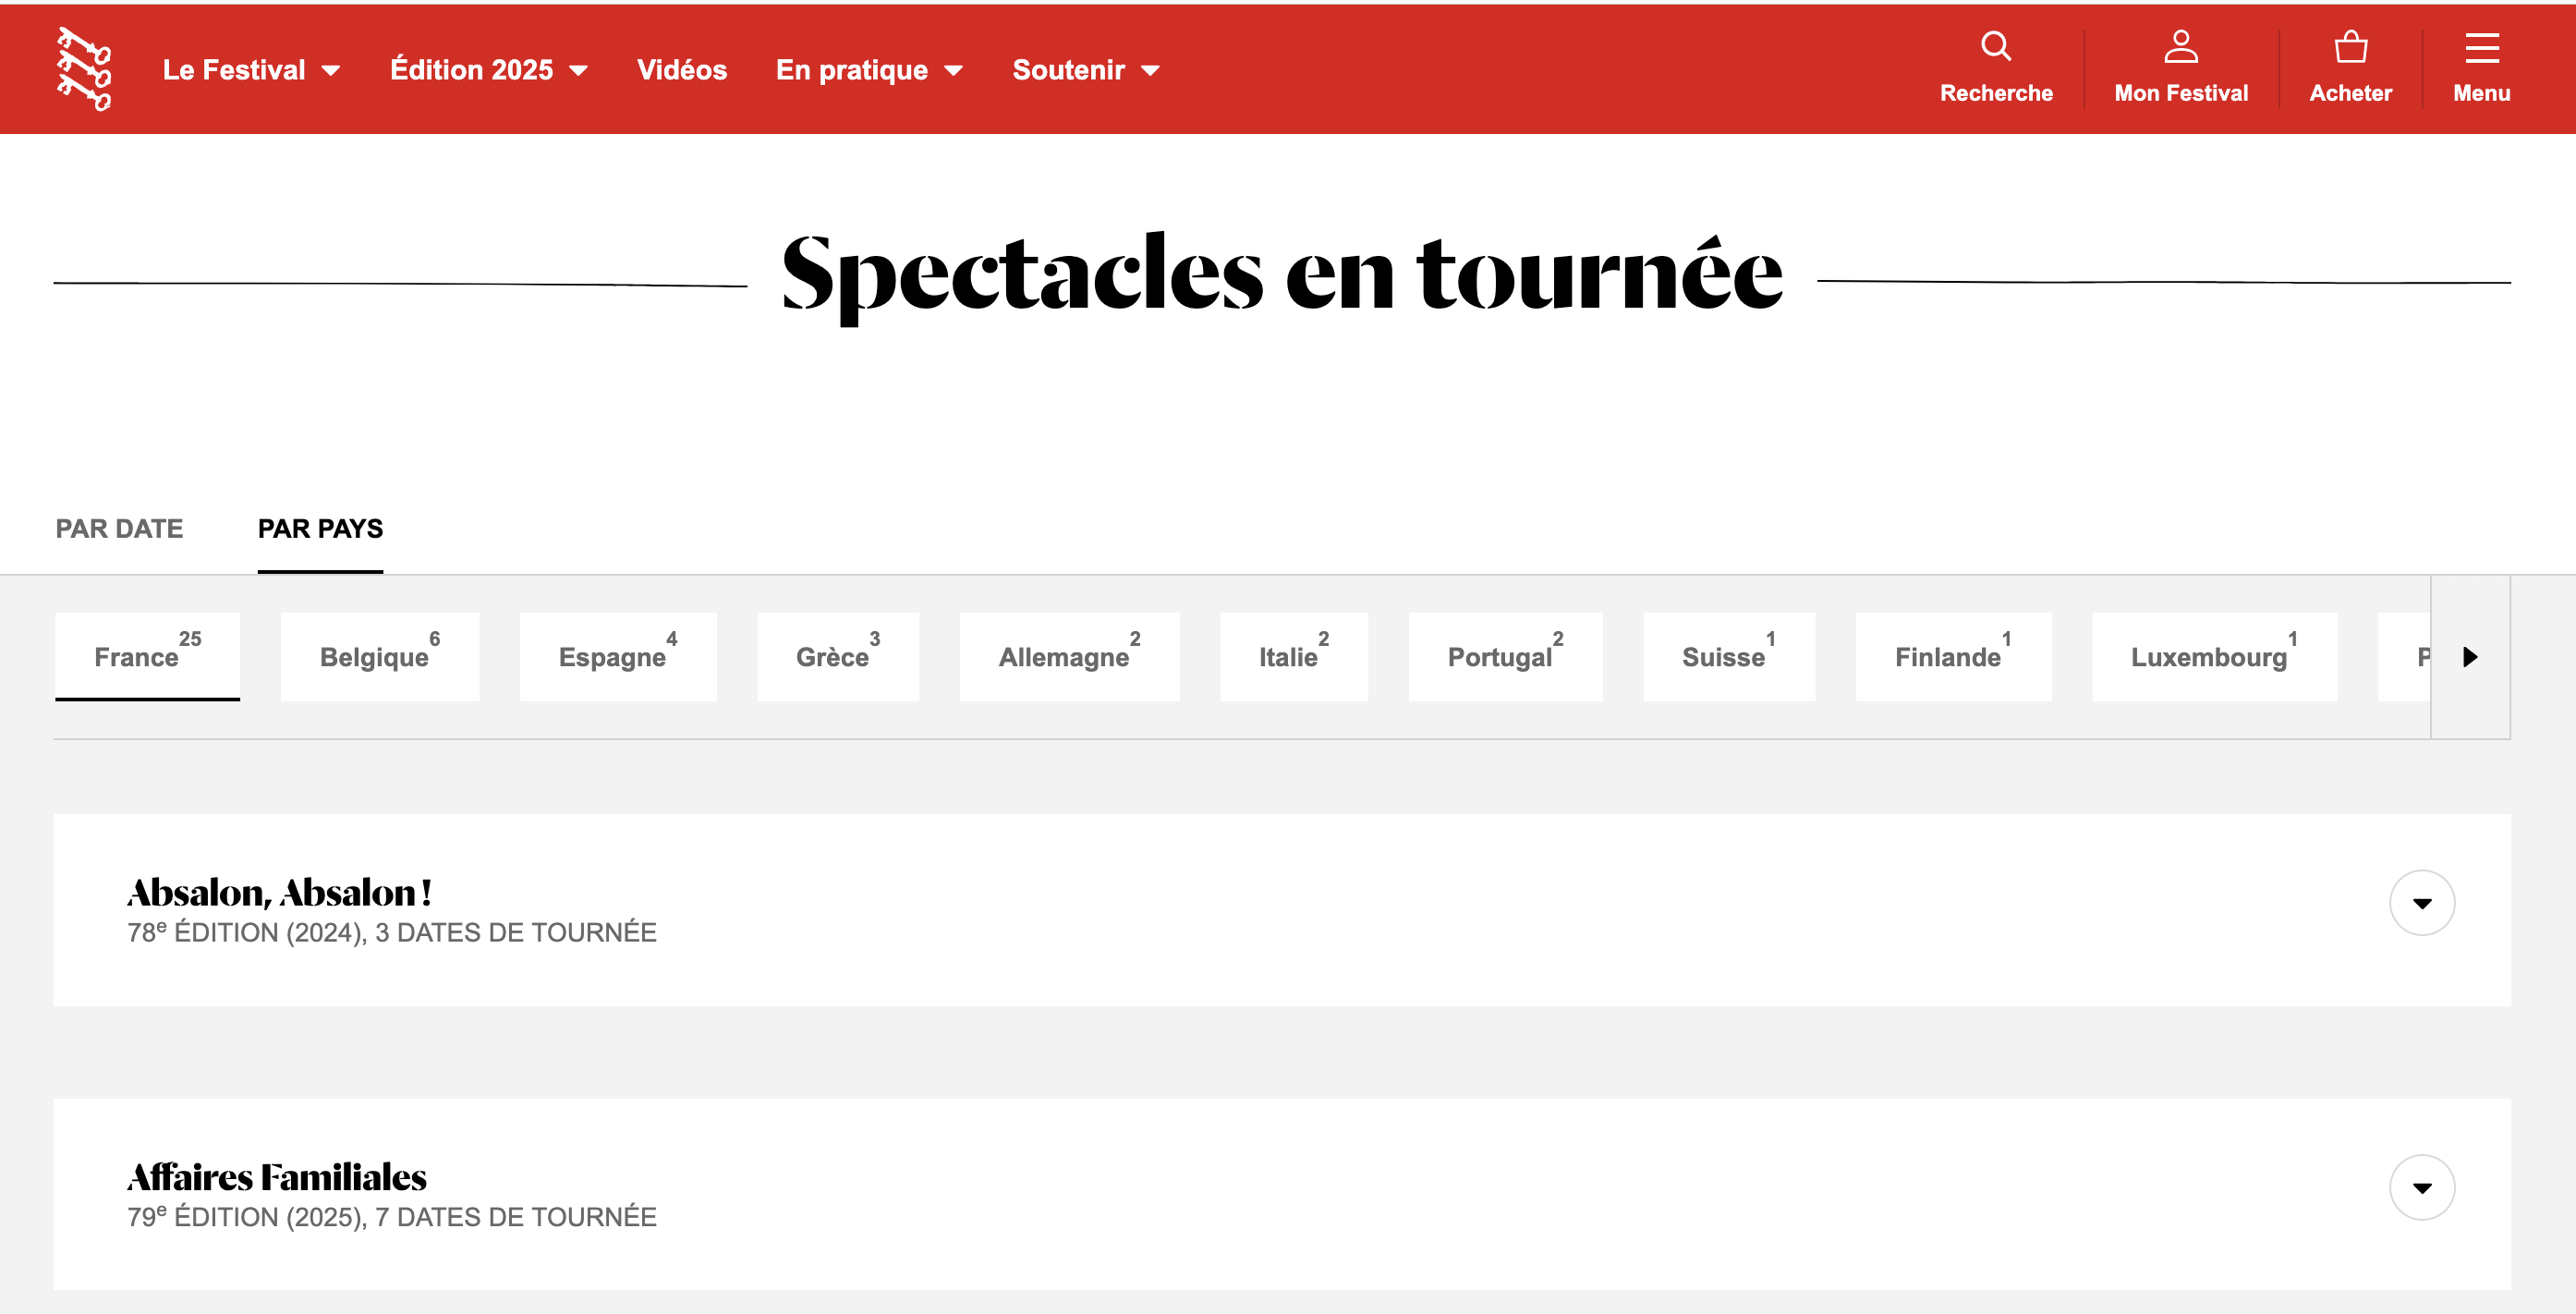Expand the En pratique menu

tap(868, 70)
